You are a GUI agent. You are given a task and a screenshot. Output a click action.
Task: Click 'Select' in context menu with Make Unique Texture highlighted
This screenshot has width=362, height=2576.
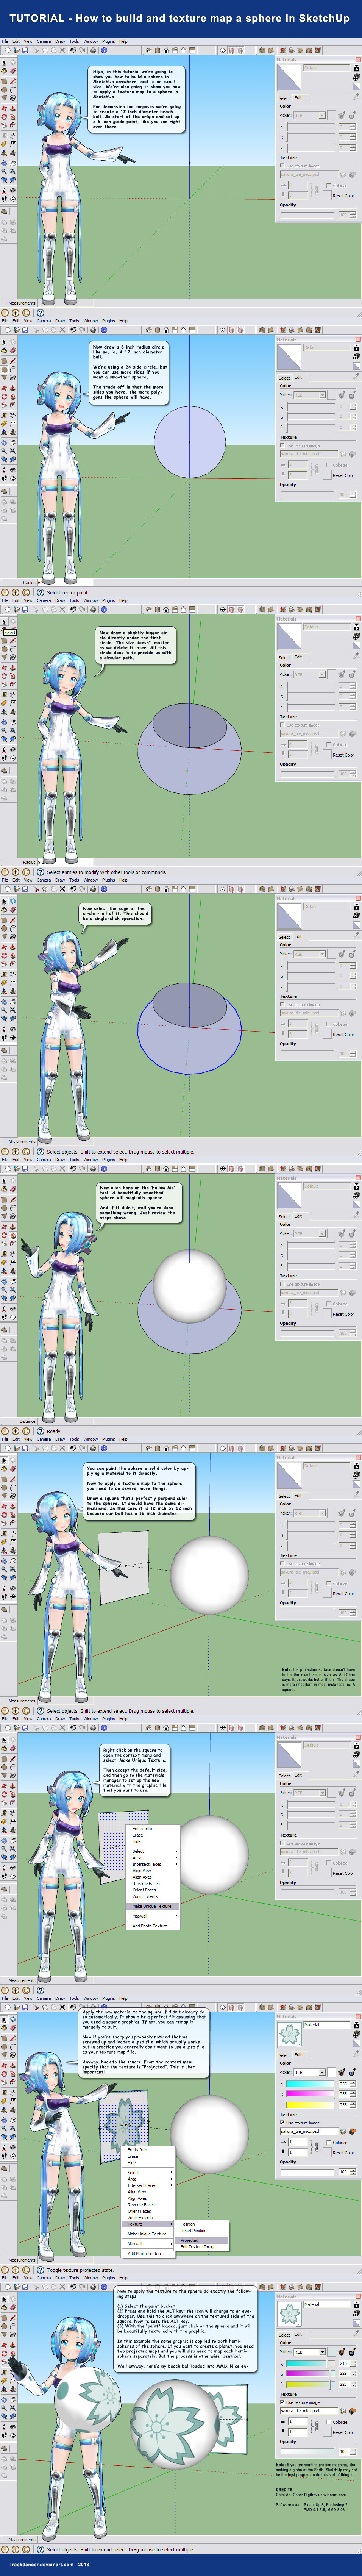tap(153, 1851)
